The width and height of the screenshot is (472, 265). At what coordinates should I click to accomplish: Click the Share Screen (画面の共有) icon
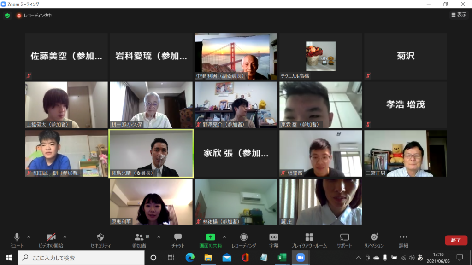coord(210,237)
